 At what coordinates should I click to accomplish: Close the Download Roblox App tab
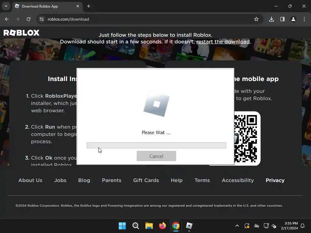coord(77,6)
